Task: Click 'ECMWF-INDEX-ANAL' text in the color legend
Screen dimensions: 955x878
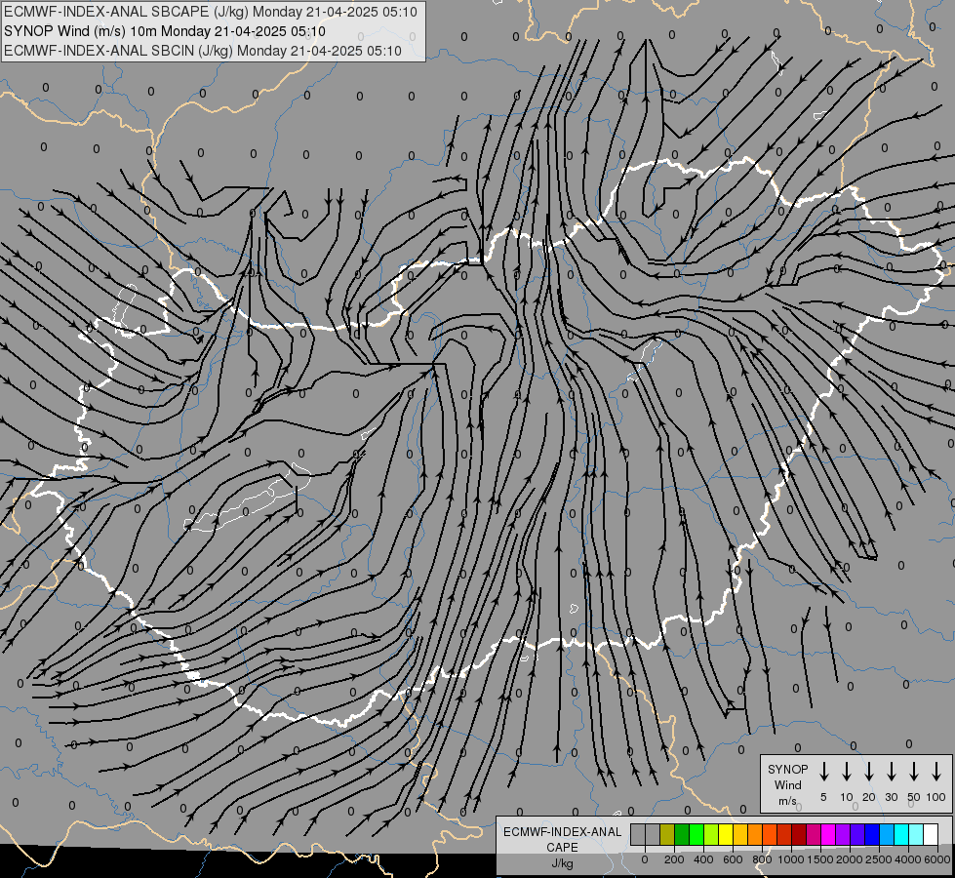Action: (x=562, y=832)
